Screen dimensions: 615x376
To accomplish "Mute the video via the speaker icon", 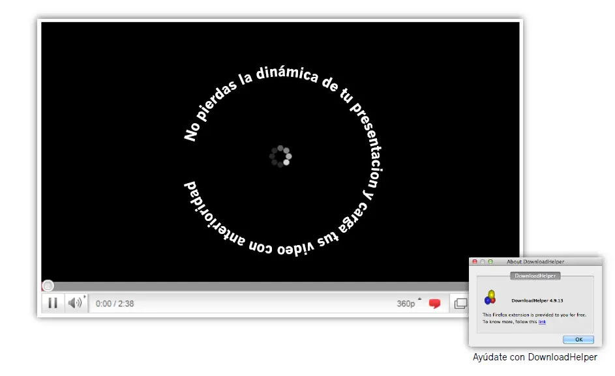I will pyautogui.click(x=74, y=303).
